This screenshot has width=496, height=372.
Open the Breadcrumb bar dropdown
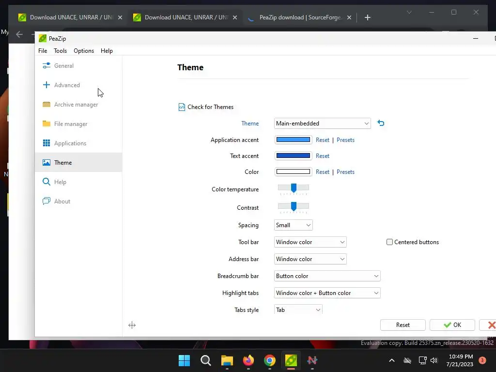coord(327,276)
